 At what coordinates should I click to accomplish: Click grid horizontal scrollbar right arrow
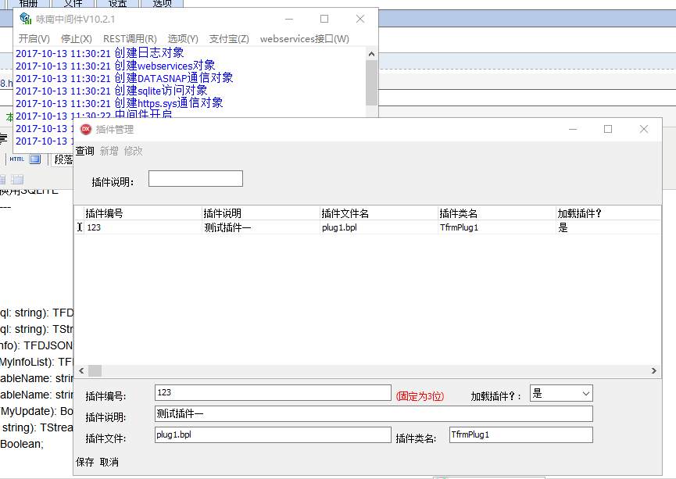point(654,371)
